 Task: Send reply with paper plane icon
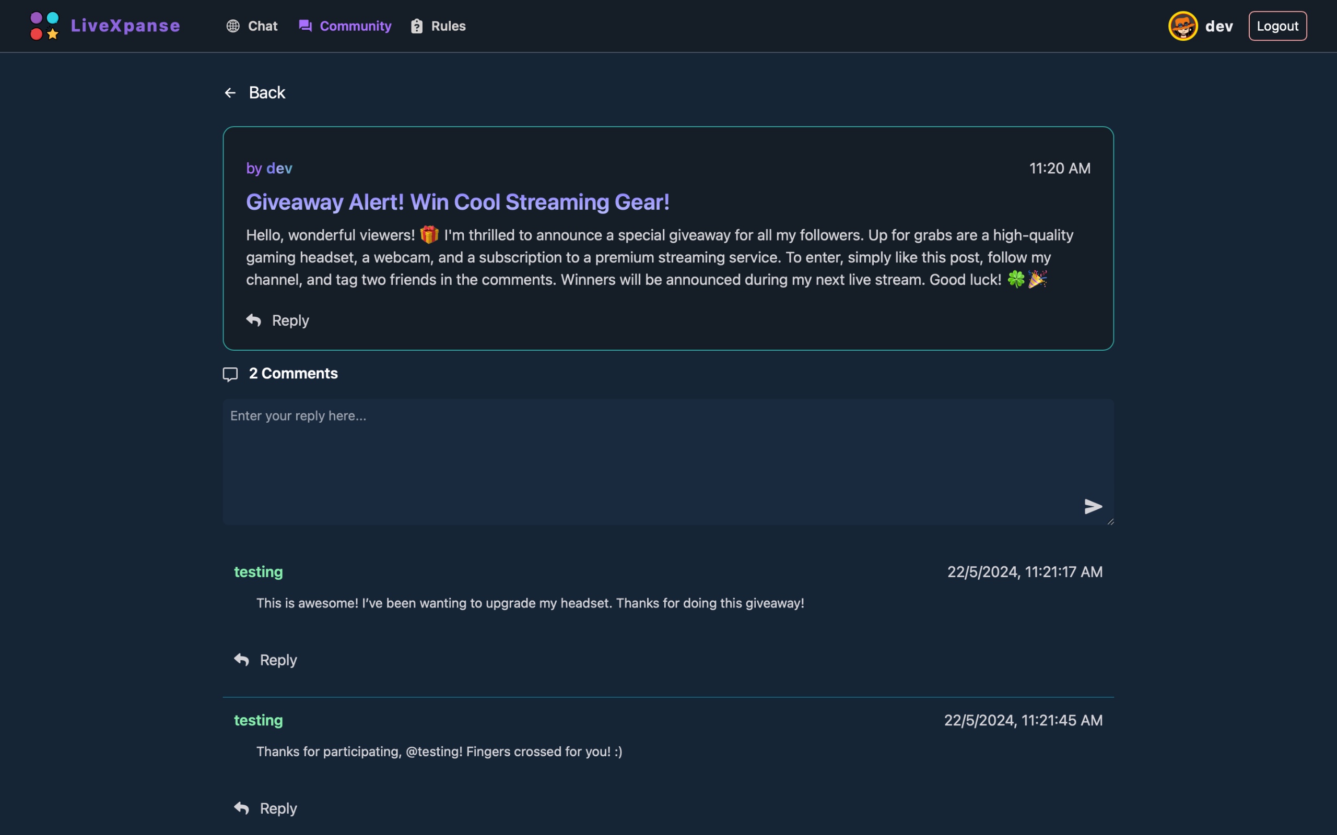coord(1093,506)
